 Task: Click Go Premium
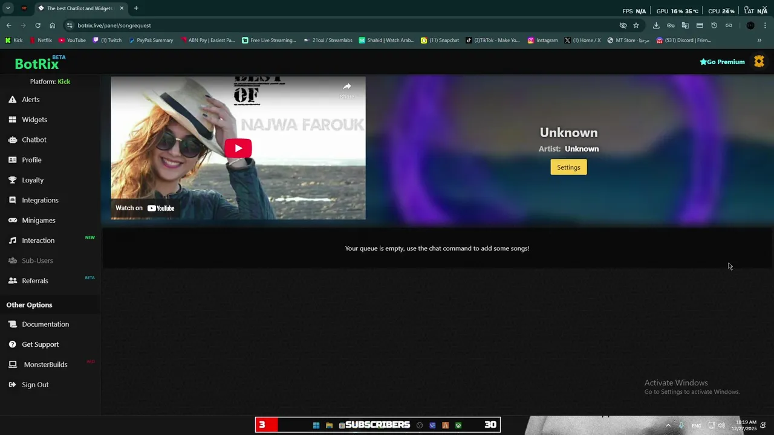722,62
